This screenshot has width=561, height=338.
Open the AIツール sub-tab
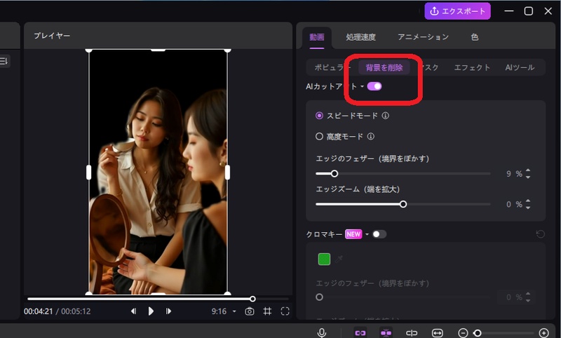[520, 67]
